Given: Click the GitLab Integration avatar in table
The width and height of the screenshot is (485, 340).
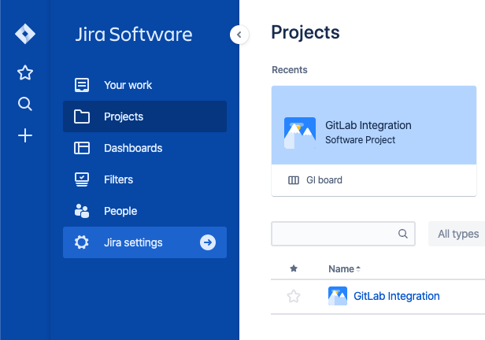Looking at the screenshot, I should [338, 296].
